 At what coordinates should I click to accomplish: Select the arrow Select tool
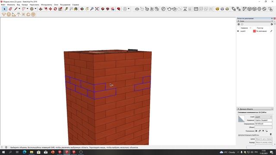(x=4, y=9)
